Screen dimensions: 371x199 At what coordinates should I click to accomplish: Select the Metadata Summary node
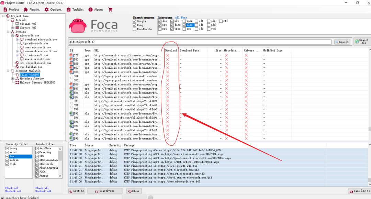point(32,79)
